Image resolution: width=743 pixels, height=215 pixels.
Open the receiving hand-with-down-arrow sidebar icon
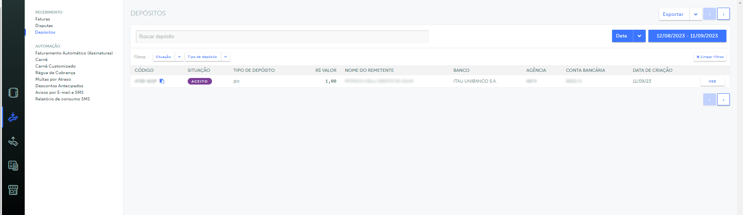coord(13,117)
